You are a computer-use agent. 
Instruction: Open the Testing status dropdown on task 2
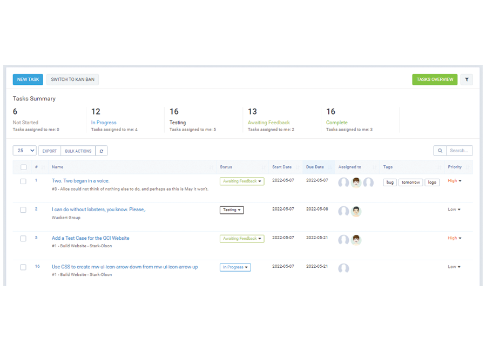tap(232, 210)
